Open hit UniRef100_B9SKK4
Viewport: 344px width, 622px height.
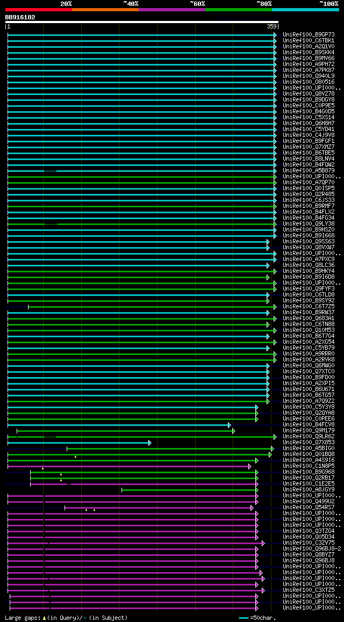click(309, 52)
